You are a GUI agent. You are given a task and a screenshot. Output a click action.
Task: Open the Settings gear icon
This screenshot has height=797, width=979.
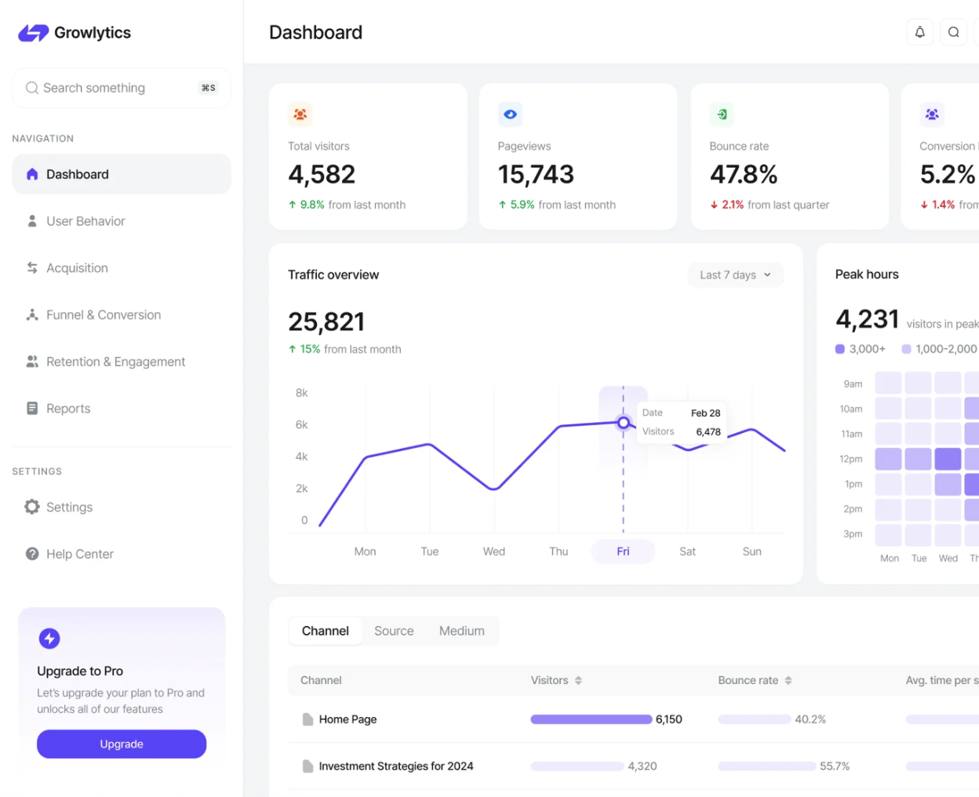tap(32, 507)
